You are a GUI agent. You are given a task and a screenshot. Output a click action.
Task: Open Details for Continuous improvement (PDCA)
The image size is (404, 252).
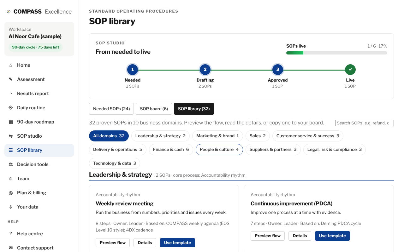(x=300, y=236)
